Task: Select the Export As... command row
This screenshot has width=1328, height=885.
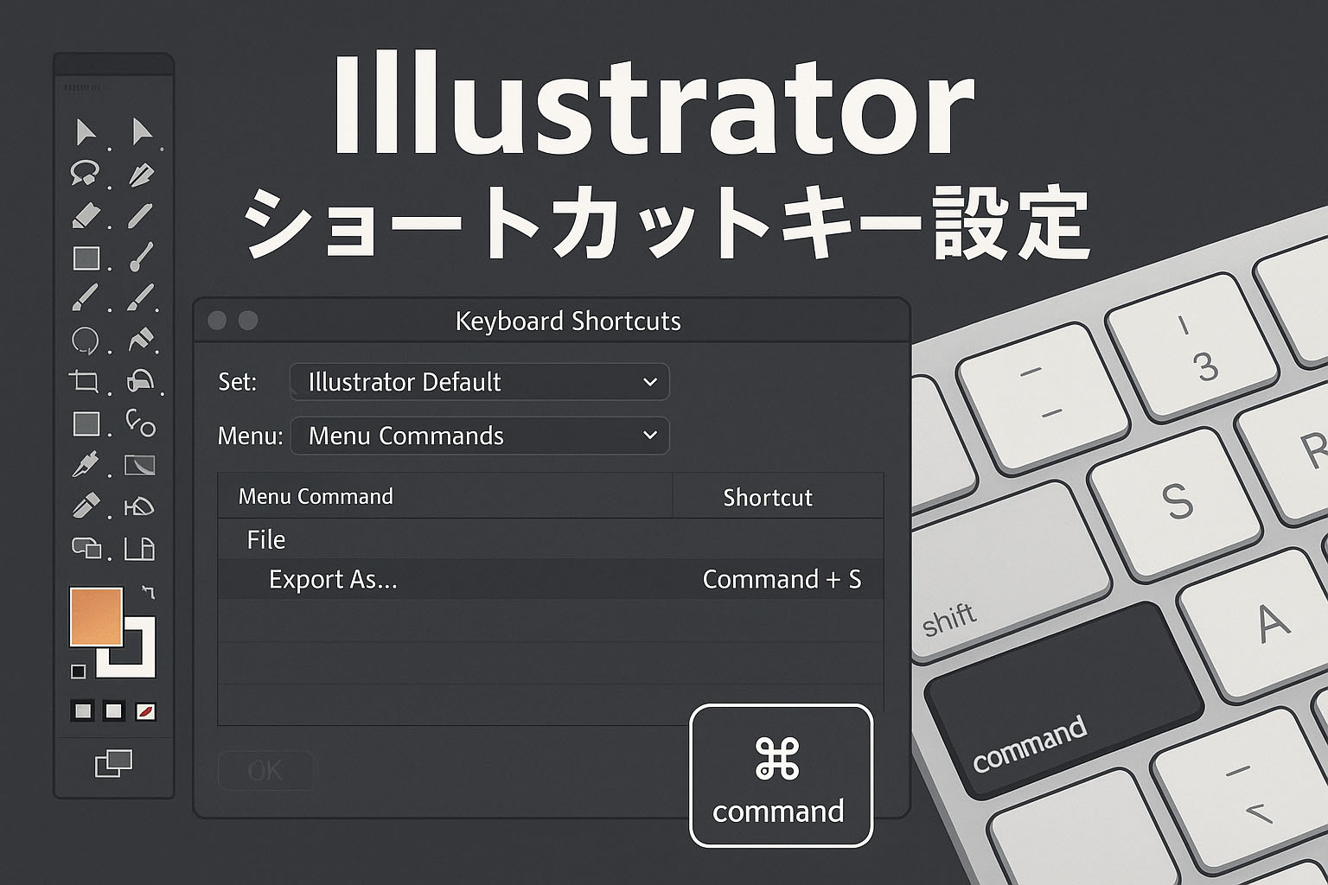Action: (x=550, y=579)
